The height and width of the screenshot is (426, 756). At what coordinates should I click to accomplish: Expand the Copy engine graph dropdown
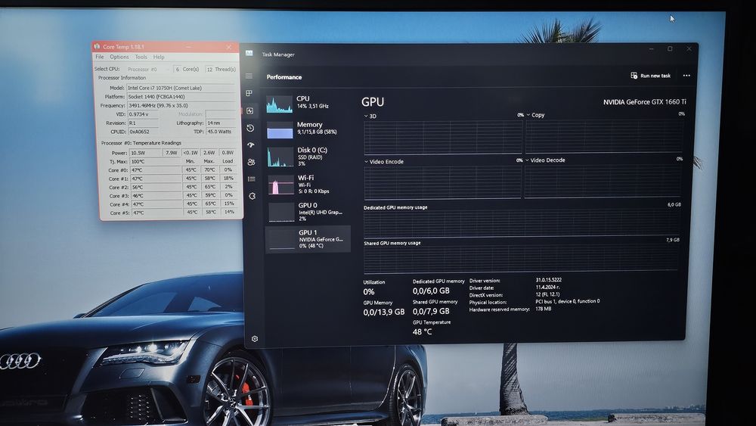click(x=528, y=115)
